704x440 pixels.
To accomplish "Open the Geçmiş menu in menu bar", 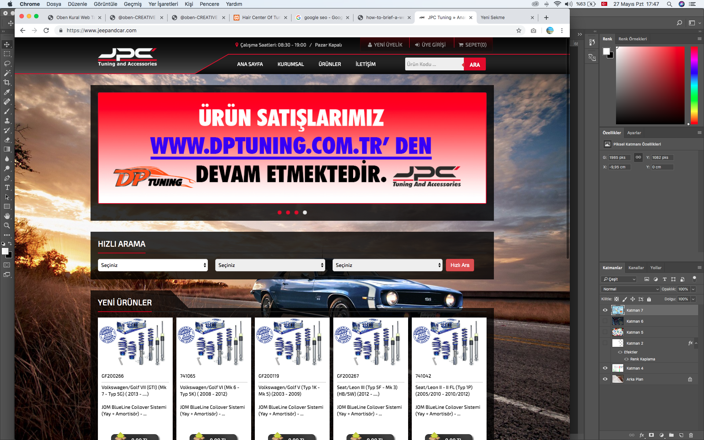I will point(132,4).
